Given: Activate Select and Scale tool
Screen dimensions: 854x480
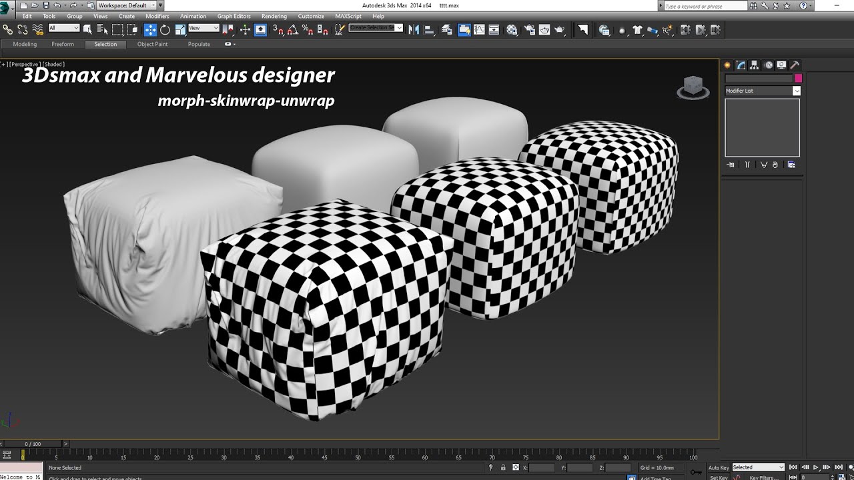Looking at the screenshot, I should [x=180, y=29].
